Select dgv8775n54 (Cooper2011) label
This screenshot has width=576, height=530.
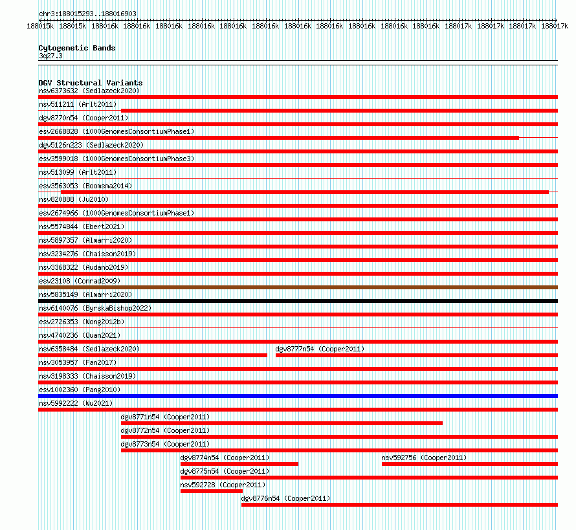225,471
